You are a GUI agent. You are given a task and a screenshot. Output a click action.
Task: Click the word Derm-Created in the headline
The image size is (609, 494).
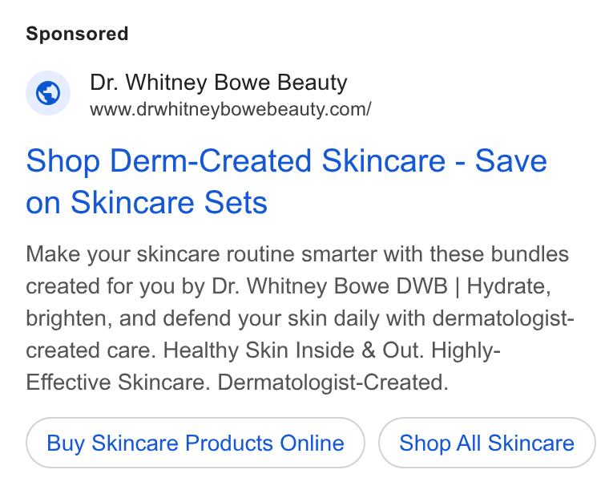[211, 160]
